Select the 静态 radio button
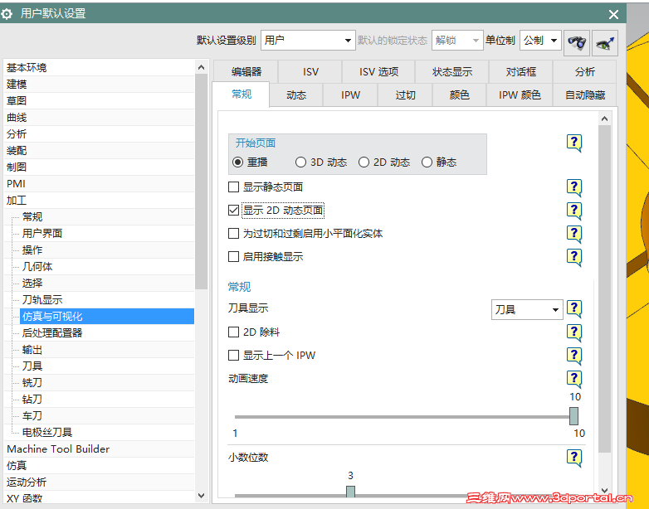 tap(427, 162)
